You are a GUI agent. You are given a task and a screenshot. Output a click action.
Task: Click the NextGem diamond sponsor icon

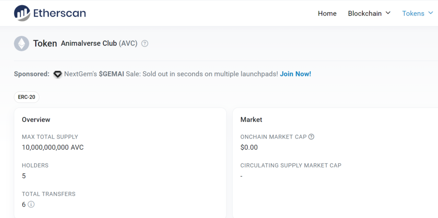(58, 74)
